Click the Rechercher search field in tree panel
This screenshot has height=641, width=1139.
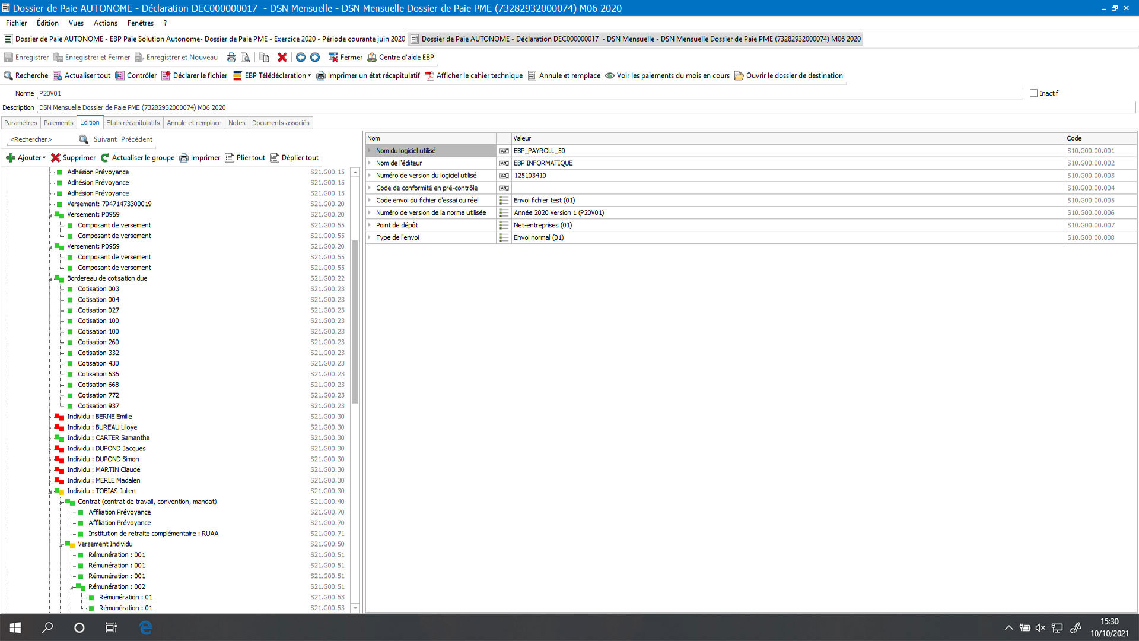(x=42, y=139)
